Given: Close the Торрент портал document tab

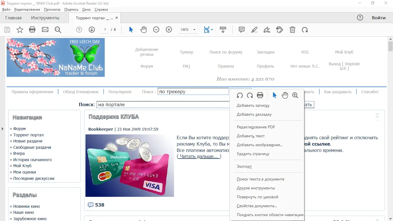Looking at the screenshot, I should [x=117, y=18].
